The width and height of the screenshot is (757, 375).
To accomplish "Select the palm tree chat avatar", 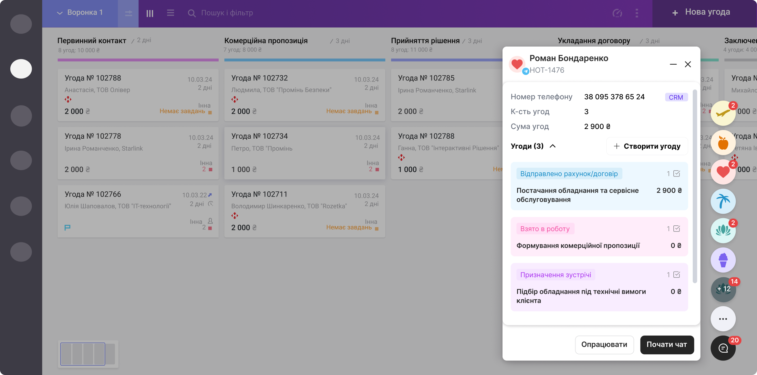I will point(723,201).
